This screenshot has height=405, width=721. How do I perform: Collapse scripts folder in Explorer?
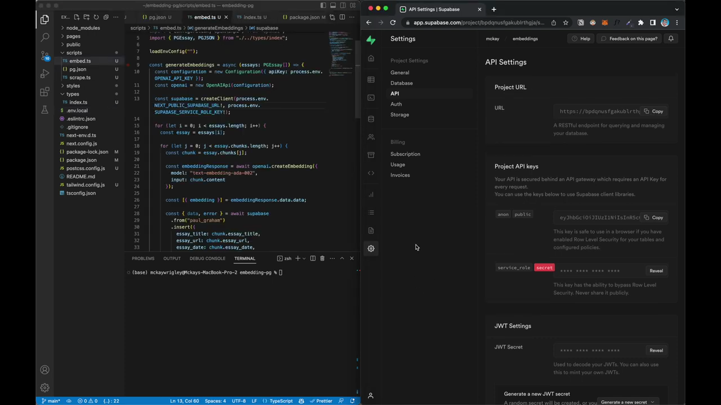[74, 53]
